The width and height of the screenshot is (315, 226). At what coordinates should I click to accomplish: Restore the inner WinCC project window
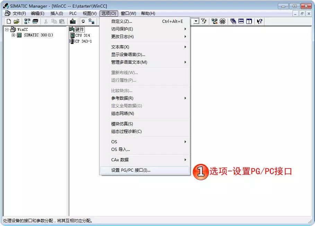302,13
